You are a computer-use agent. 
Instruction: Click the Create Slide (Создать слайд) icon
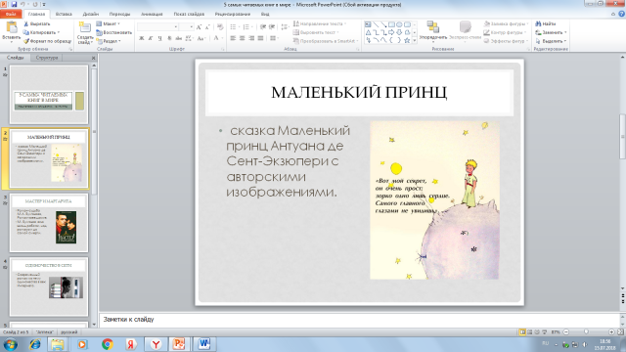[85, 27]
